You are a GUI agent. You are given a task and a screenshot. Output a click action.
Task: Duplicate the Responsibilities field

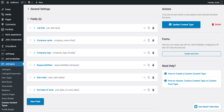pos(149,65)
